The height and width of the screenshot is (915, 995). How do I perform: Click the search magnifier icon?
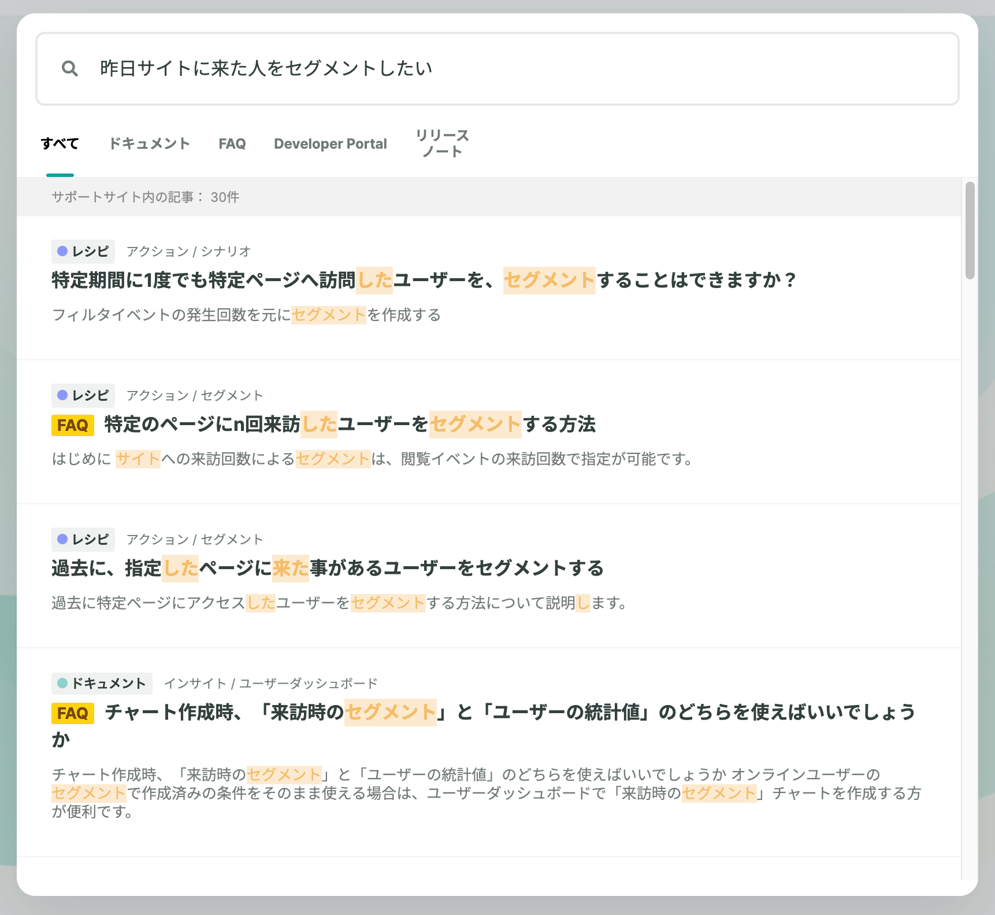[x=70, y=69]
